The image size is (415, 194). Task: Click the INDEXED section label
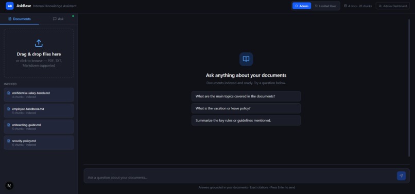coord(10,84)
